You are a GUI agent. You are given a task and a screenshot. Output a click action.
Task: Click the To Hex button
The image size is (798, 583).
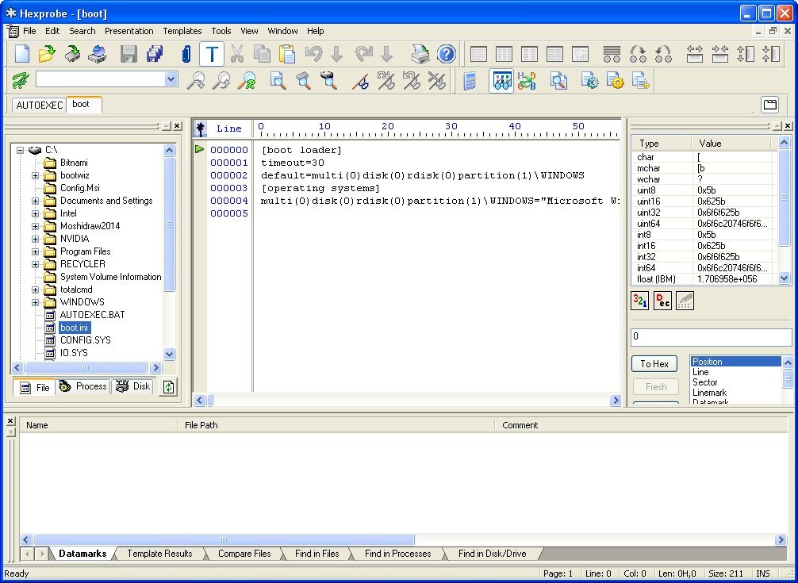[x=654, y=364]
